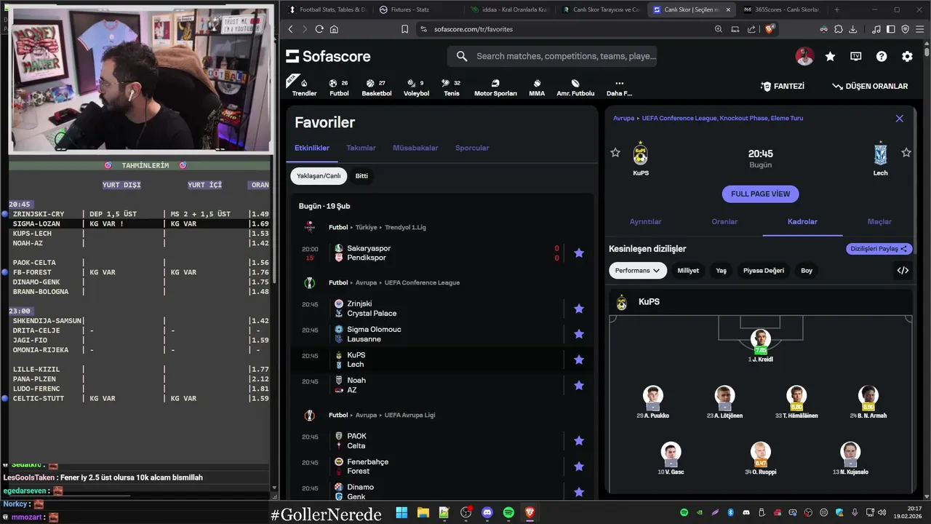931x524 pixels.
Task: Switch to the Müsabakalar tab
Action: 415,148
